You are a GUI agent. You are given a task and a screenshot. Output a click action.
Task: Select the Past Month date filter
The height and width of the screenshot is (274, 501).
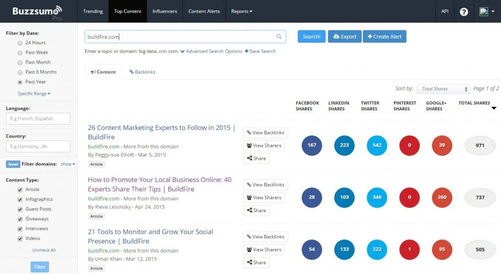tap(20, 63)
